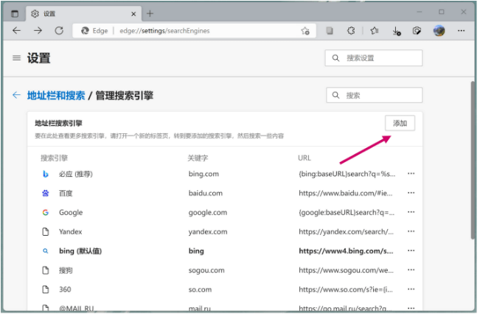Click the 搜索引擎 column header
The height and width of the screenshot is (316, 483).
pos(55,160)
